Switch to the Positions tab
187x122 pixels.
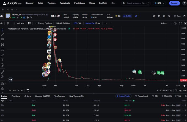coord(16,96)
